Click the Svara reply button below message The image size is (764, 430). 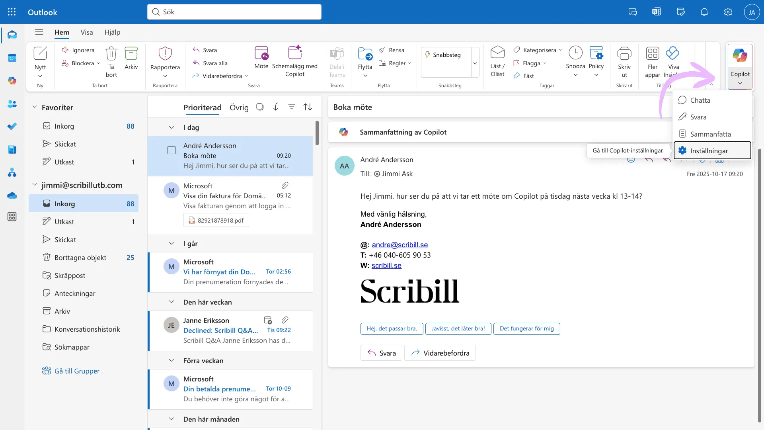tap(381, 353)
